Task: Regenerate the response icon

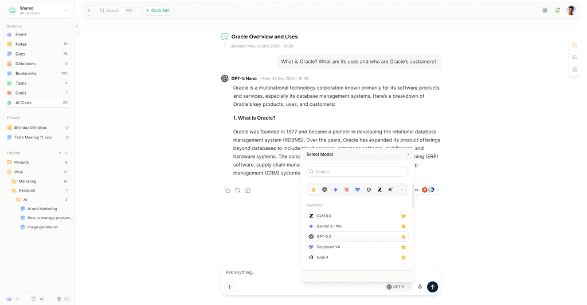Action: pos(237,190)
